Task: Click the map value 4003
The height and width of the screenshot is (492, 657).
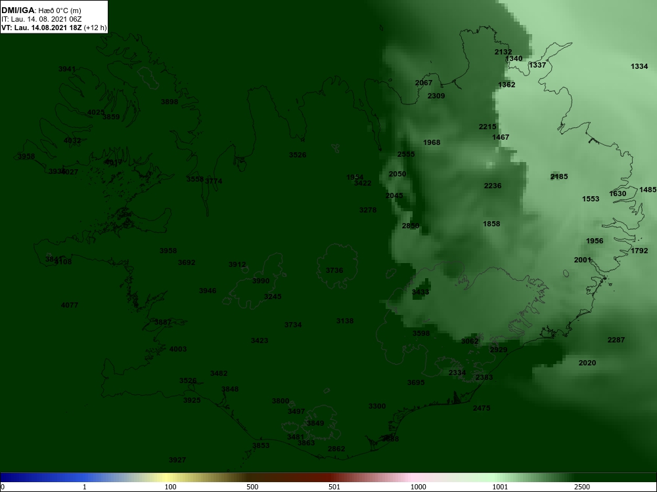Action: (x=177, y=349)
